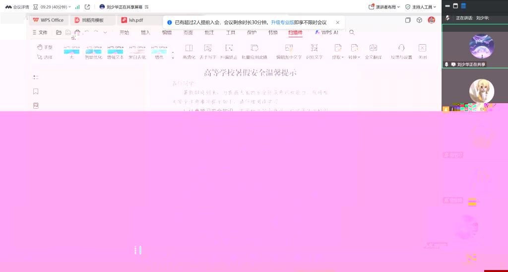Switch to the 插入 ribbon tab
This screenshot has height=272, width=508.
click(x=145, y=33)
